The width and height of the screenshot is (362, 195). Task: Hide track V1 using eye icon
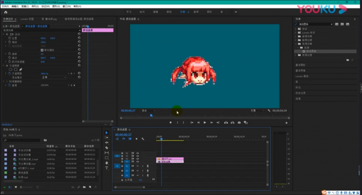click(x=138, y=161)
